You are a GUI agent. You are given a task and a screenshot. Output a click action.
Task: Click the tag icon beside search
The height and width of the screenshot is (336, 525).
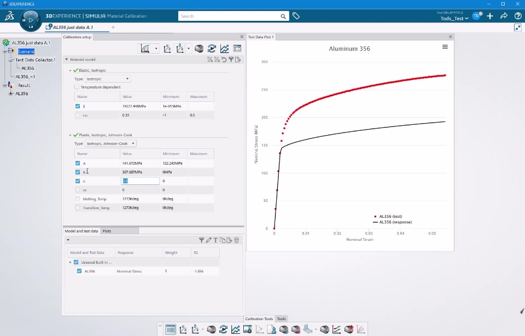[296, 16]
